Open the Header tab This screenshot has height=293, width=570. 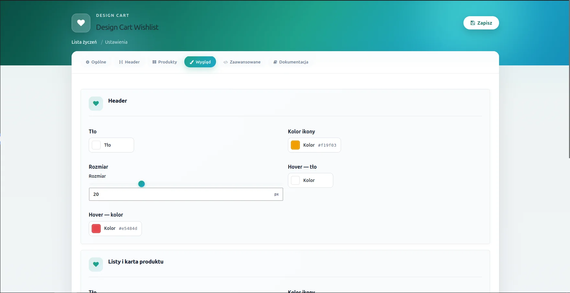point(129,62)
